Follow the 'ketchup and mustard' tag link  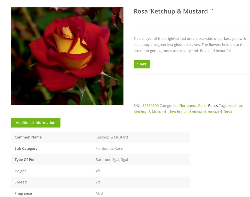coord(188,112)
